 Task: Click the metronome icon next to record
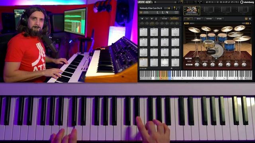[156, 19]
